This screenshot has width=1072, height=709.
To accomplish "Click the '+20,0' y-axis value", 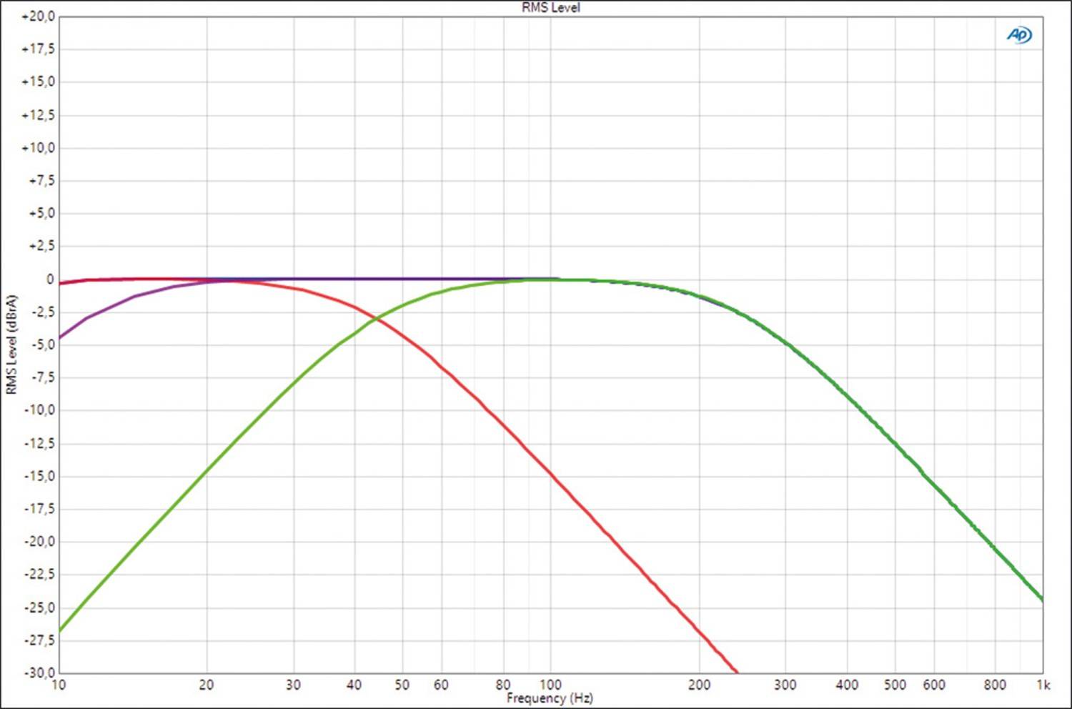I will coord(38,16).
